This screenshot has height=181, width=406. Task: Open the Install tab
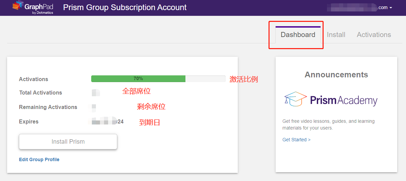pyautogui.click(x=336, y=35)
